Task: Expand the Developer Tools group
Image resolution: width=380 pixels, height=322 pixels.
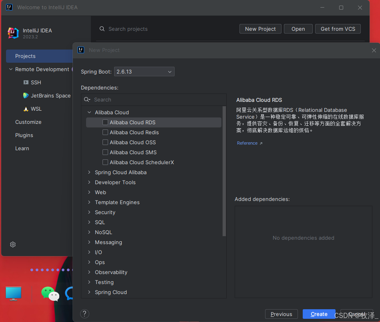Action: [x=89, y=182]
